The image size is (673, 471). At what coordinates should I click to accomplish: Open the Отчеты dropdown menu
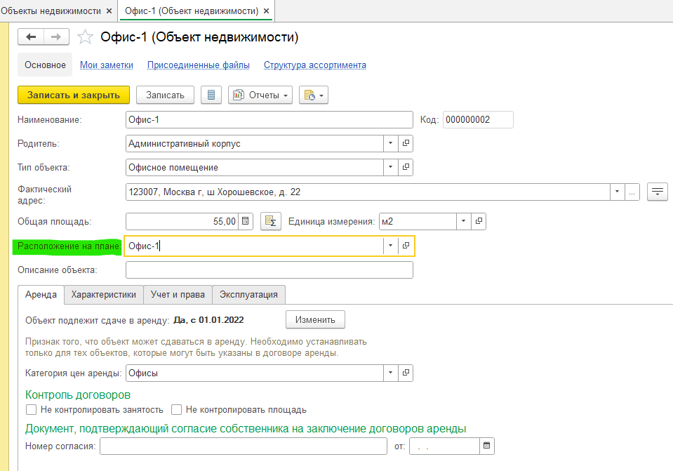click(260, 95)
